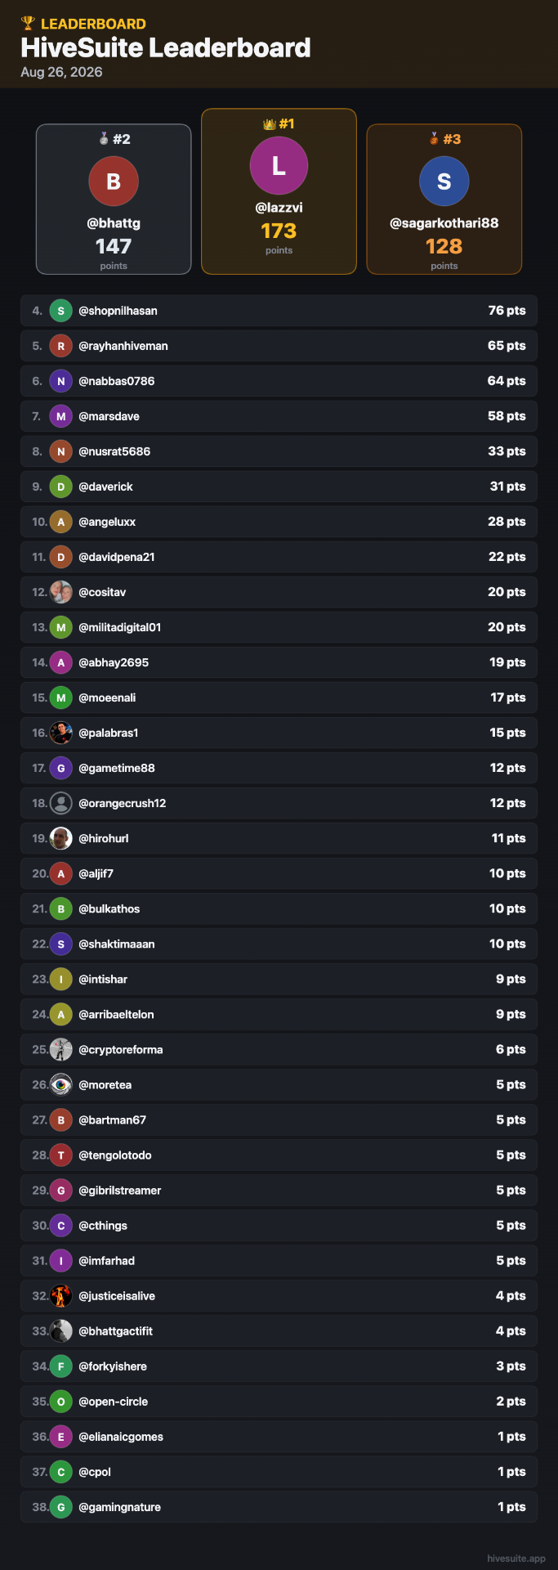Open the @cryptoreforma avatar image
Viewport: 558px width, 1570px height.
click(60, 1049)
